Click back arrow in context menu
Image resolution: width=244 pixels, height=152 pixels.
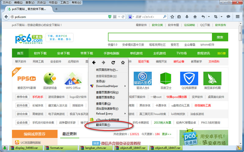tap(94, 63)
